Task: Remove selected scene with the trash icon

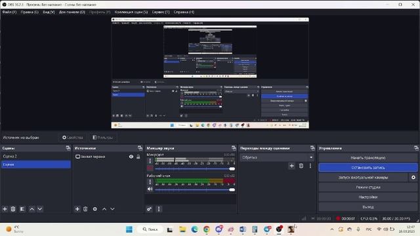Action: [x=13, y=209]
